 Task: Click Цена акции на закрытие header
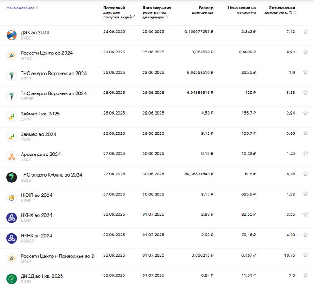tap(241, 10)
